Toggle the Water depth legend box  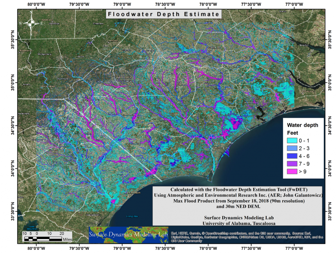303,147
